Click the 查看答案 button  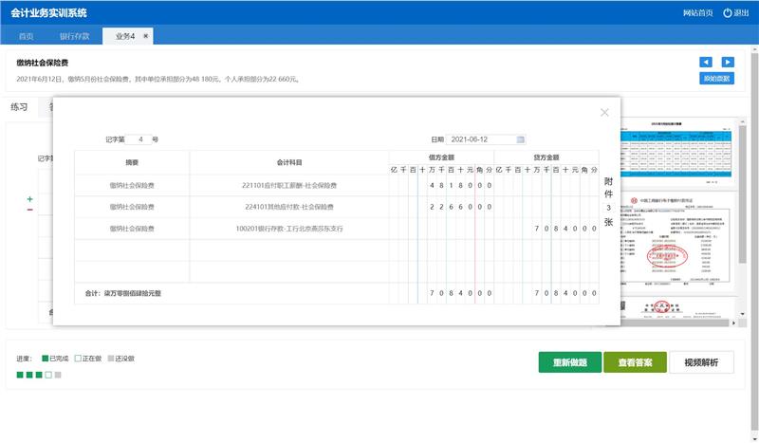[x=634, y=362]
